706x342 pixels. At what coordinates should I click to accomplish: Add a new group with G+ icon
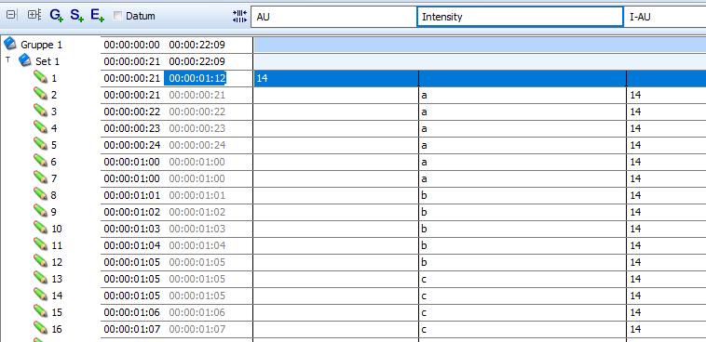click(x=56, y=15)
